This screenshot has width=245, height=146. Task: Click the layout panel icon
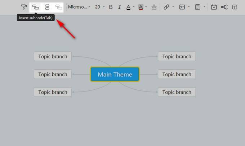point(235,7)
